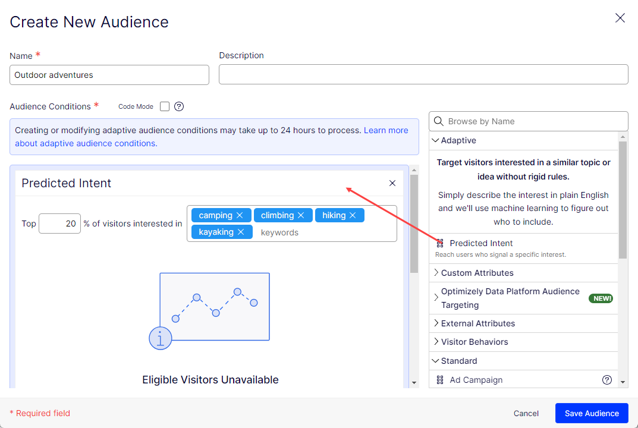The height and width of the screenshot is (428, 638).
Task: Enable the Code Mode checkbox
Action: tap(165, 106)
